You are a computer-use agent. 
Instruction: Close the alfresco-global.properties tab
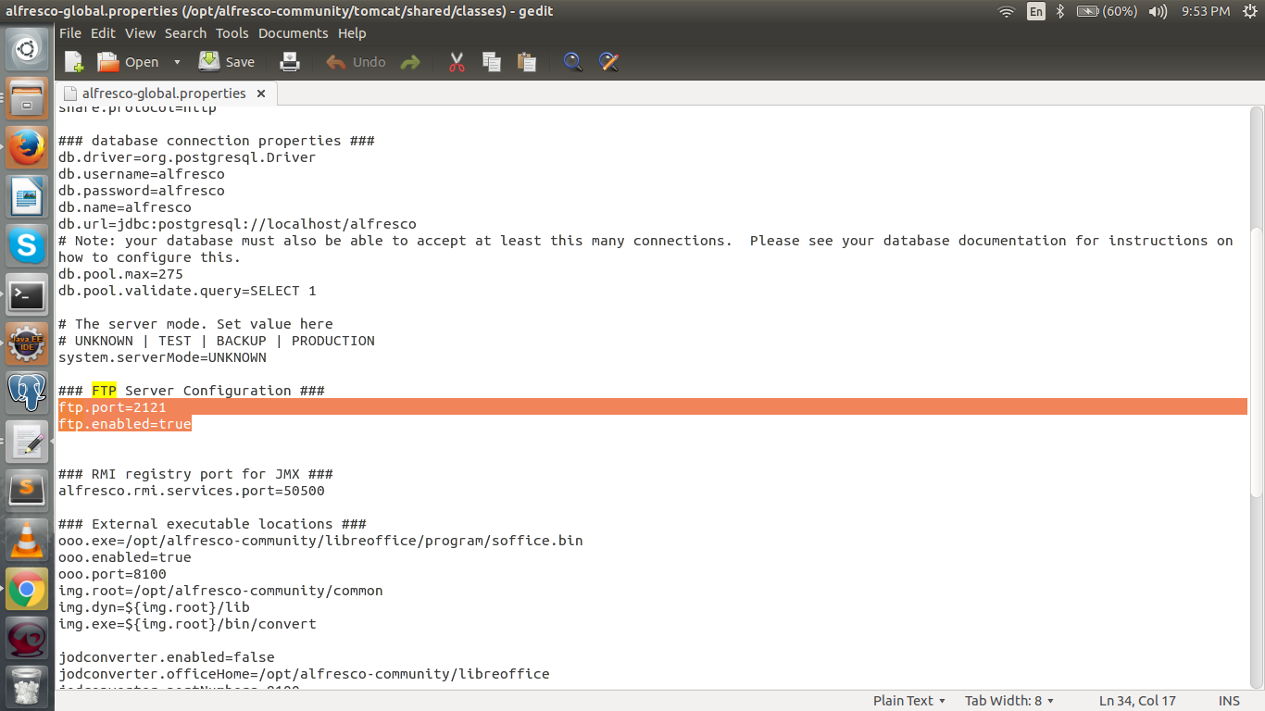click(x=261, y=94)
